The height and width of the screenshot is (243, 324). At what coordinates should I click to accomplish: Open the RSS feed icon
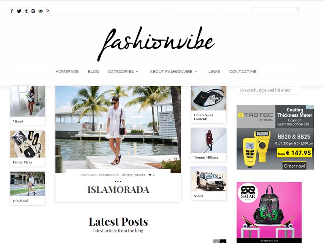[x=48, y=11]
